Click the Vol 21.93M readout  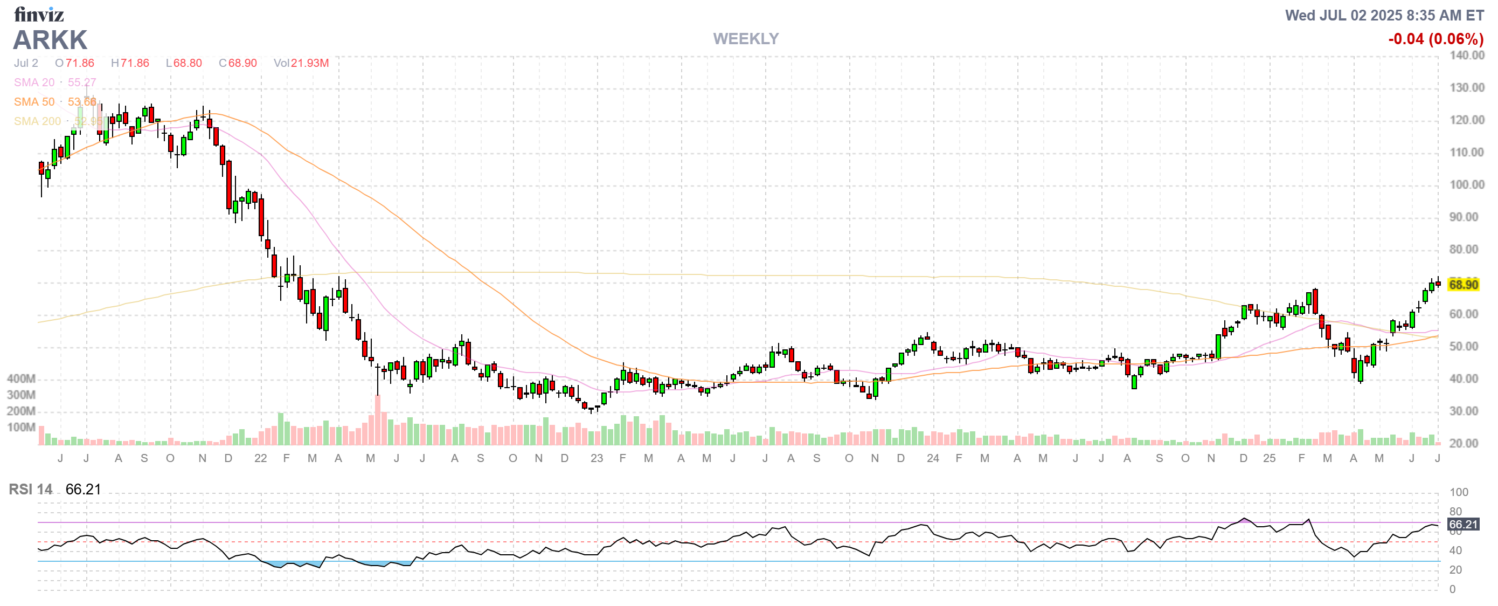tap(301, 63)
